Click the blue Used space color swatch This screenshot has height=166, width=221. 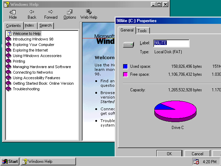[x=125, y=66]
